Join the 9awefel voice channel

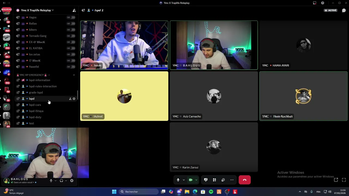[46, 67]
